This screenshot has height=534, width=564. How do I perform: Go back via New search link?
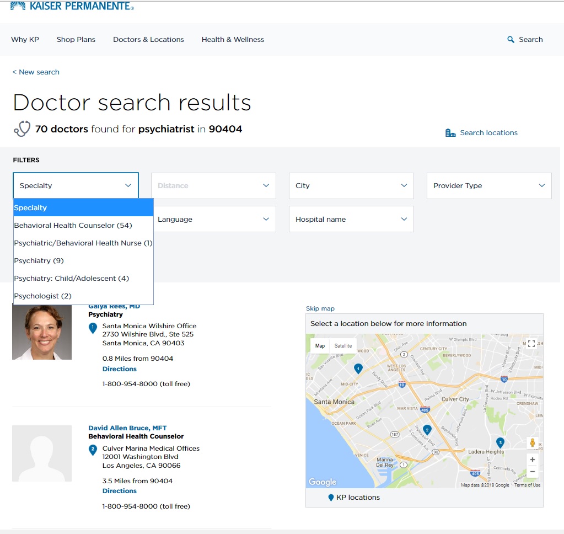[36, 72]
